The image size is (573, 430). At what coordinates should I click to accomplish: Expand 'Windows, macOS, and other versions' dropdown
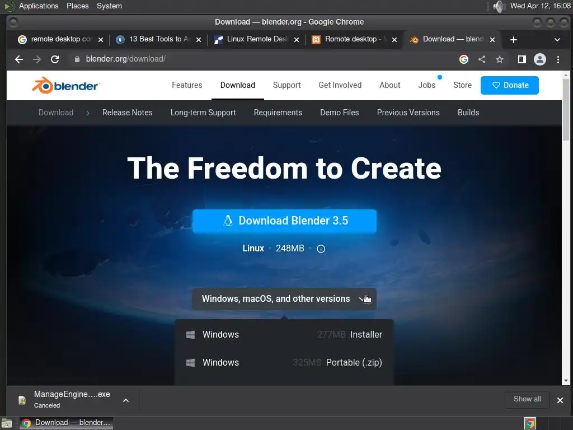click(x=284, y=299)
